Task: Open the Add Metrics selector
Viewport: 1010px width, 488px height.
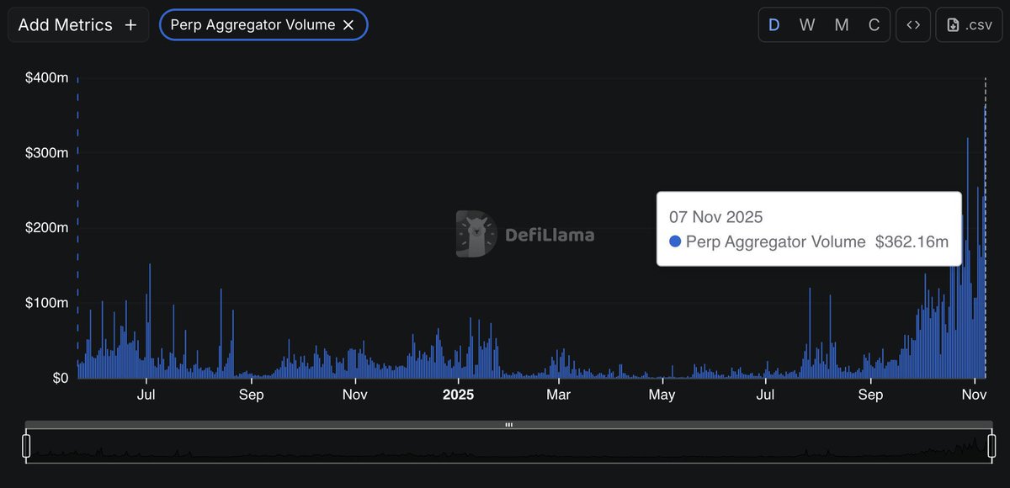Action: [x=78, y=25]
